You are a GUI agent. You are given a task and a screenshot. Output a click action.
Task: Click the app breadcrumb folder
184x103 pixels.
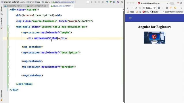pyautogui.click(x=38, y=2)
